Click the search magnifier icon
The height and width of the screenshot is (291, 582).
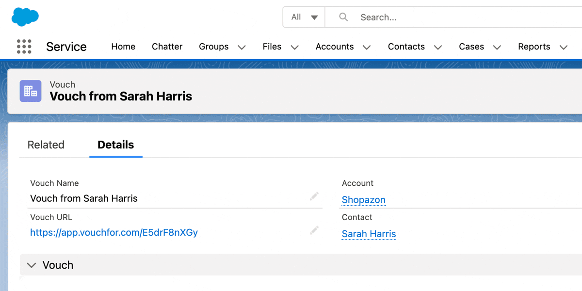tap(343, 17)
